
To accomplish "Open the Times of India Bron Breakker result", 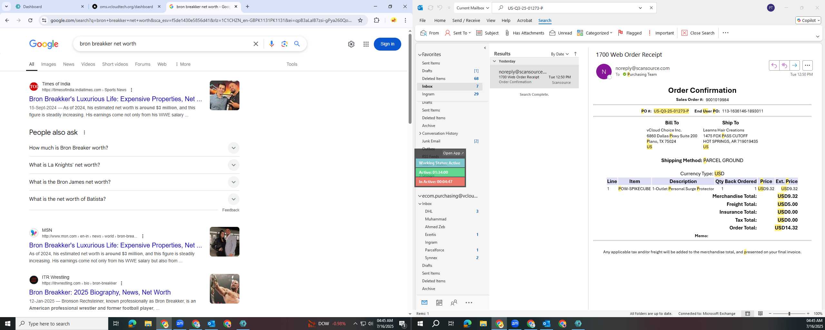I will click(x=115, y=99).
